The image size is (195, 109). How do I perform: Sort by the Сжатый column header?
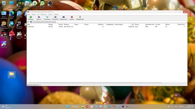(x=60, y=25)
